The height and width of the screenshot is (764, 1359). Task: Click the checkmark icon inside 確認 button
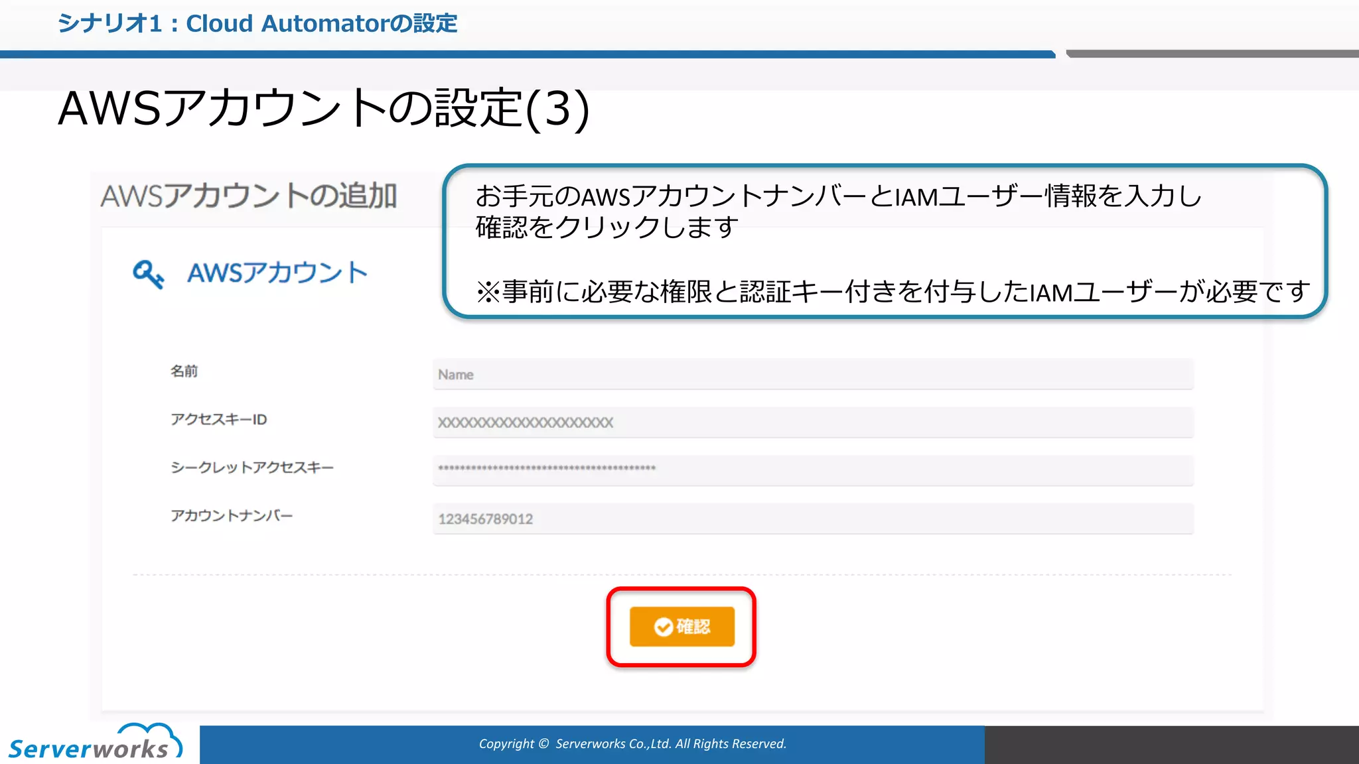(663, 627)
